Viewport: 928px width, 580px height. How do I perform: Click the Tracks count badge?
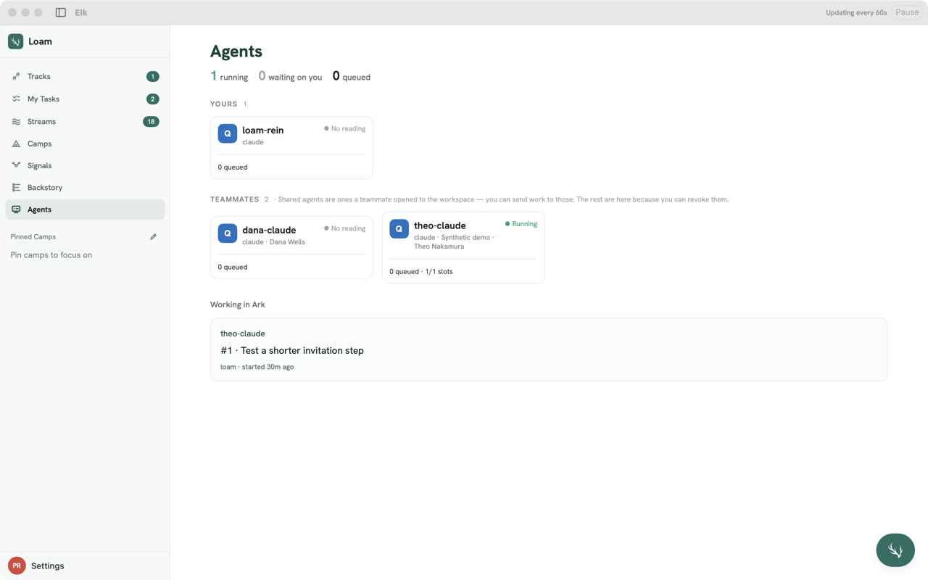[x=152, y=76]
